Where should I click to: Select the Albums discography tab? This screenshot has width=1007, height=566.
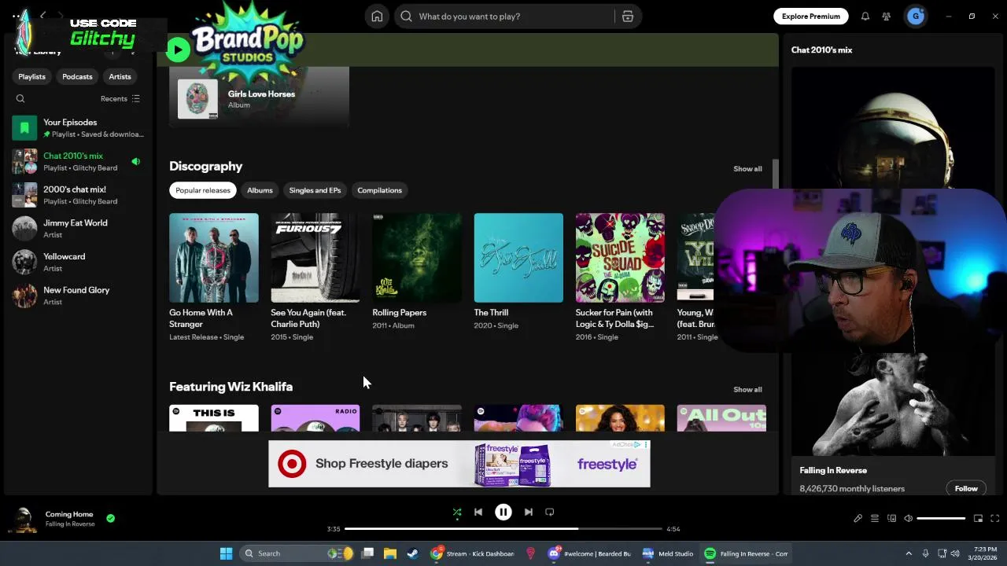tap(260, 190)
